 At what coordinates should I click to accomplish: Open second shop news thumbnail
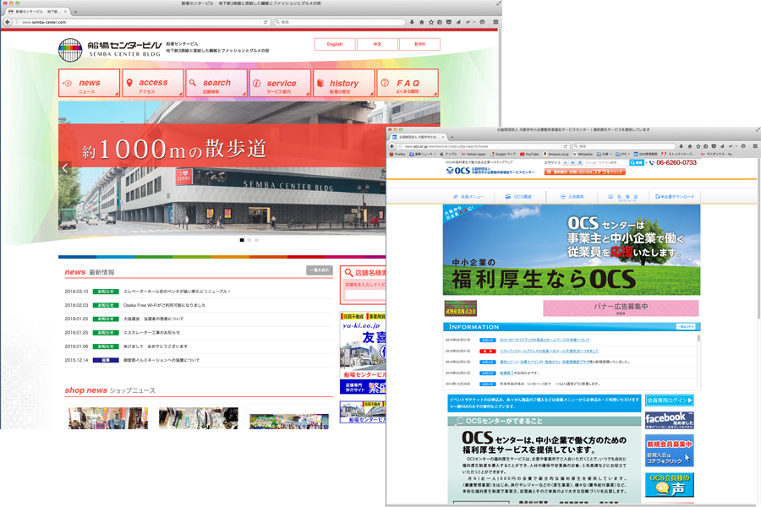[x=199, y=417]
